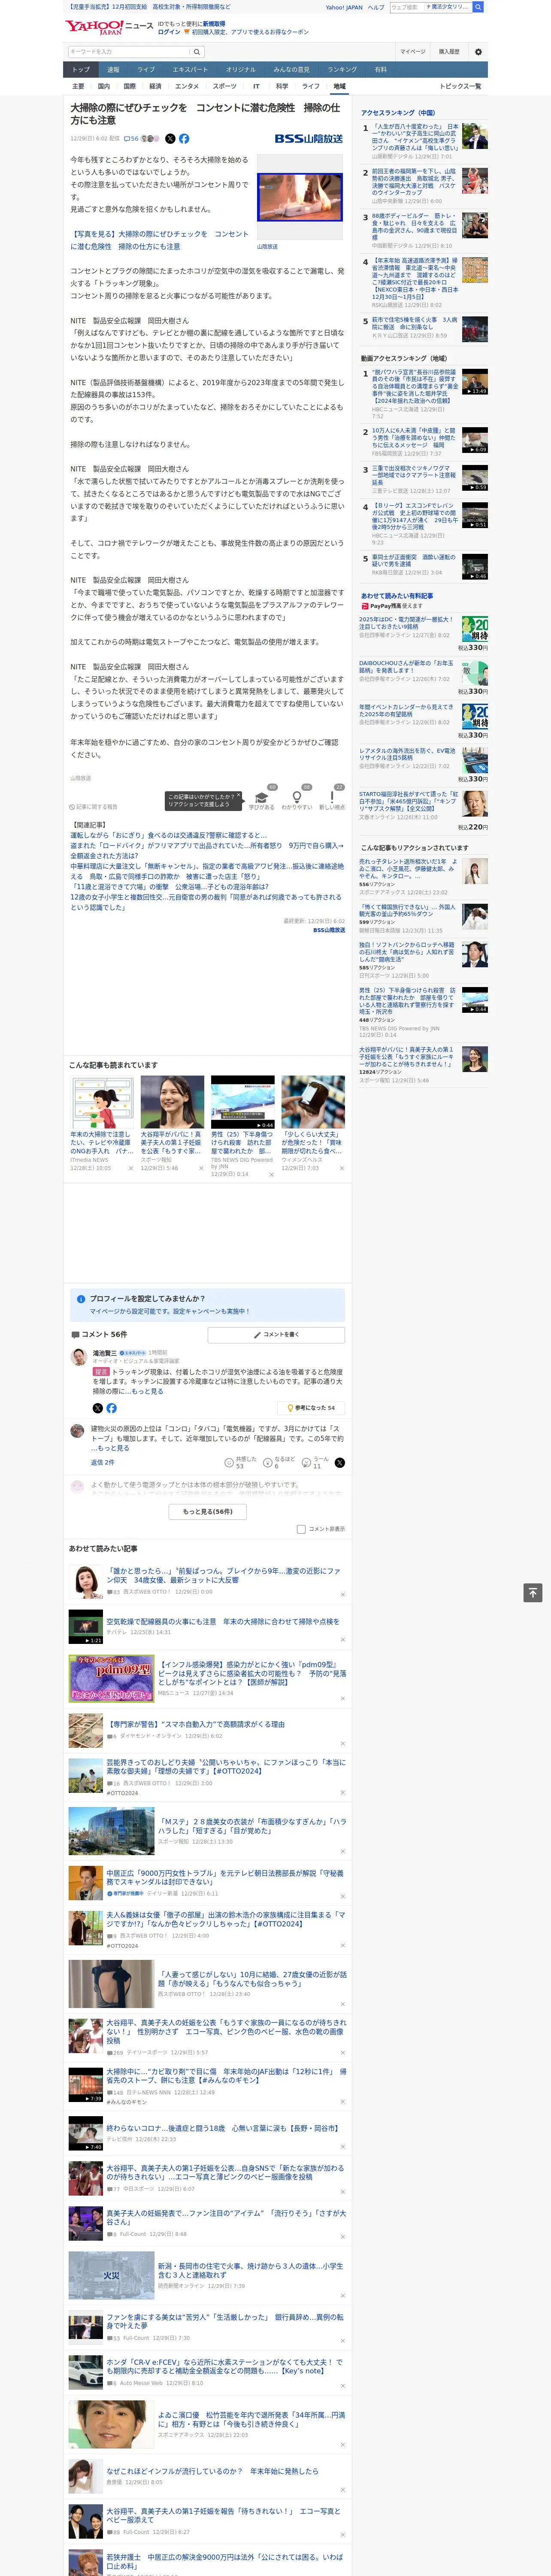Click the search magnifier icon in top bar
This screenshot has height=2576, width=551.
pyautogui.click(x=478, y=7)
